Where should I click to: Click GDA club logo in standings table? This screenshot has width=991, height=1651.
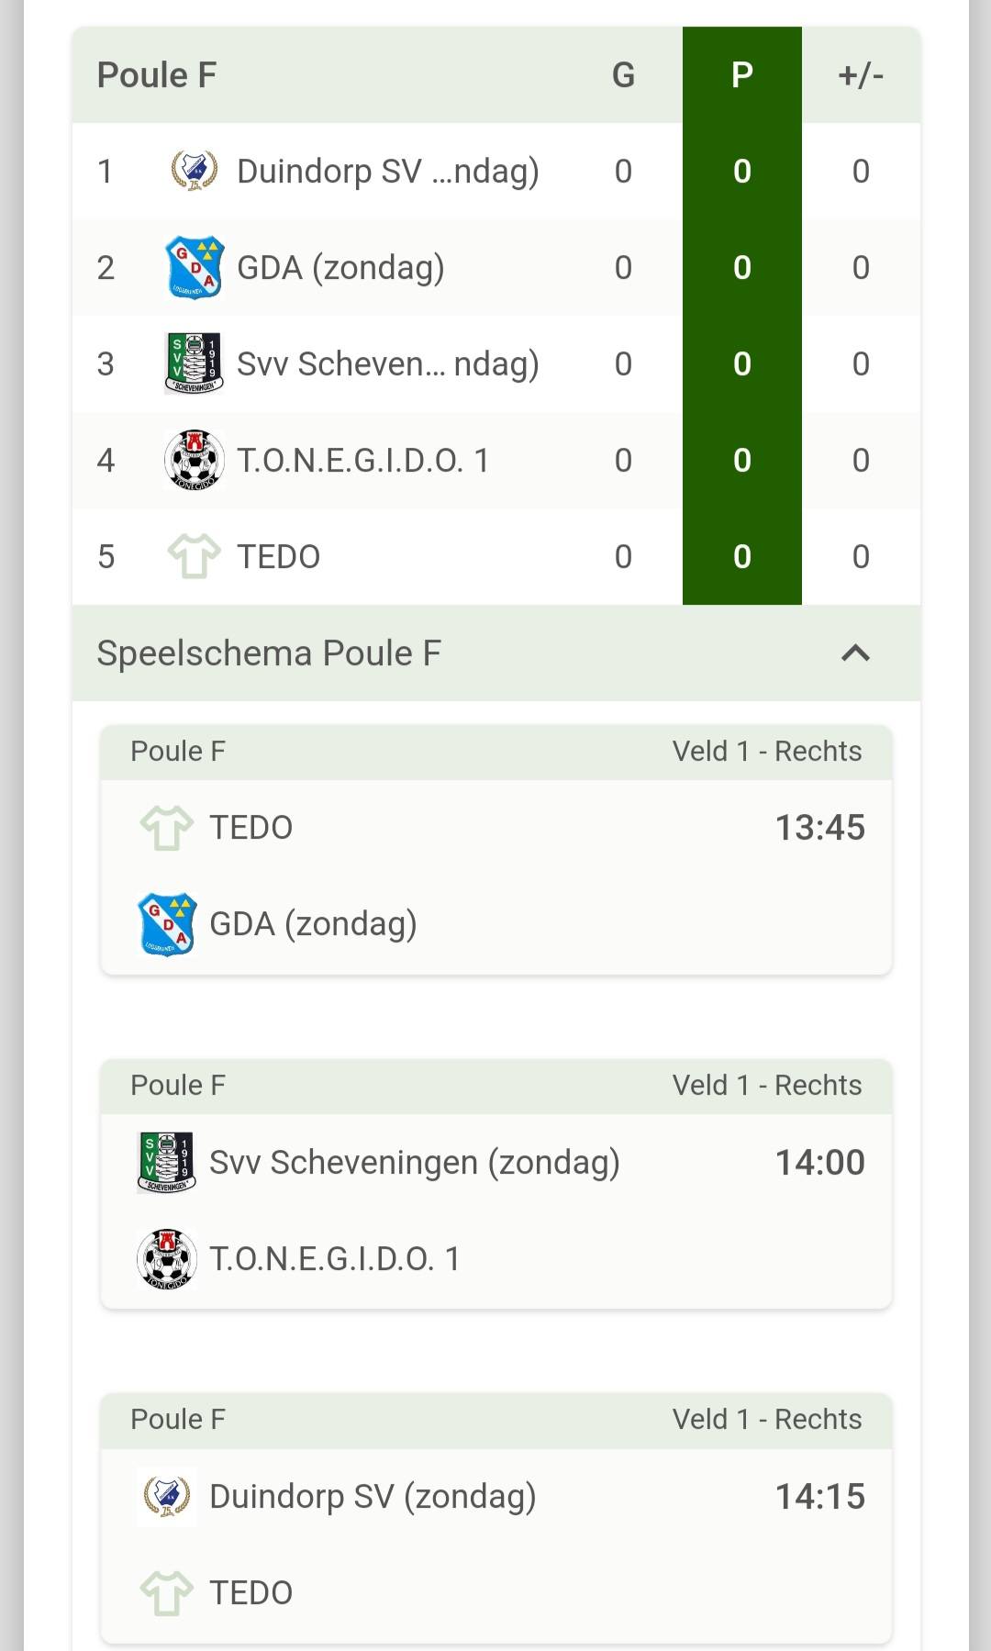(194, 267)
